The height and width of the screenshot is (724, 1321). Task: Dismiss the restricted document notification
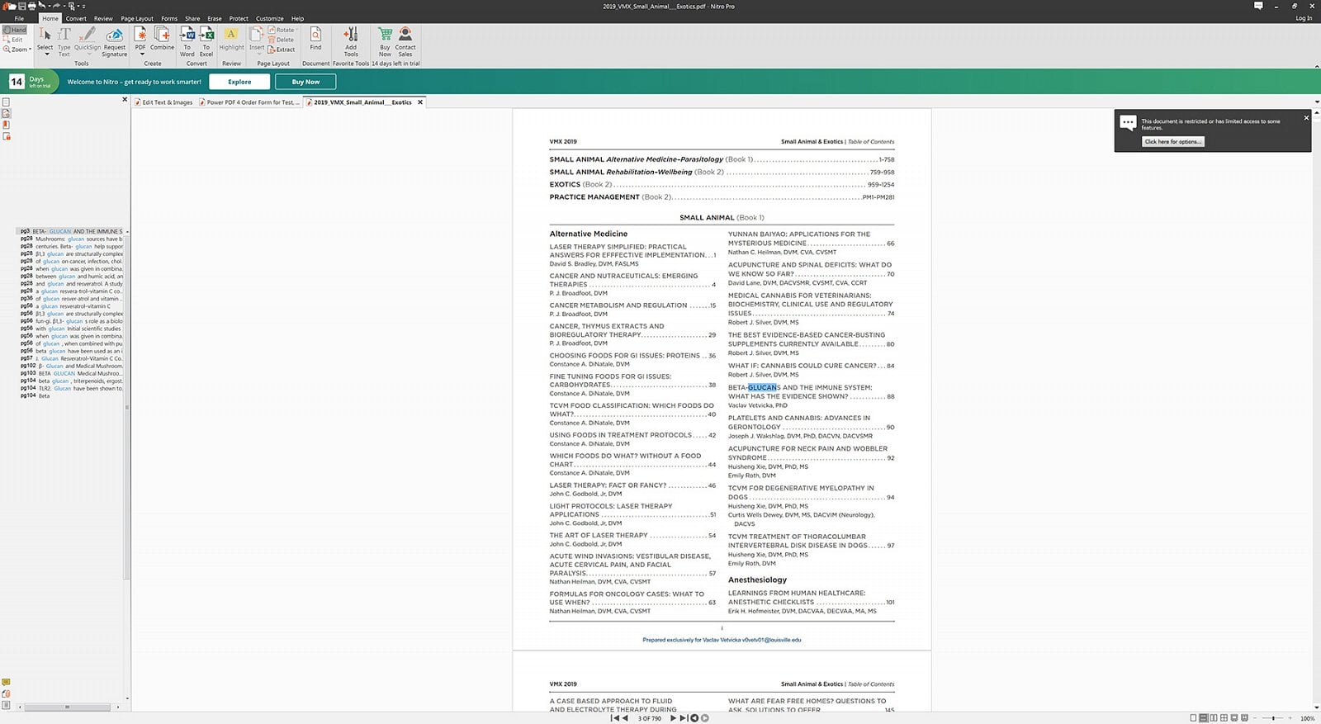coord(1306,118)
